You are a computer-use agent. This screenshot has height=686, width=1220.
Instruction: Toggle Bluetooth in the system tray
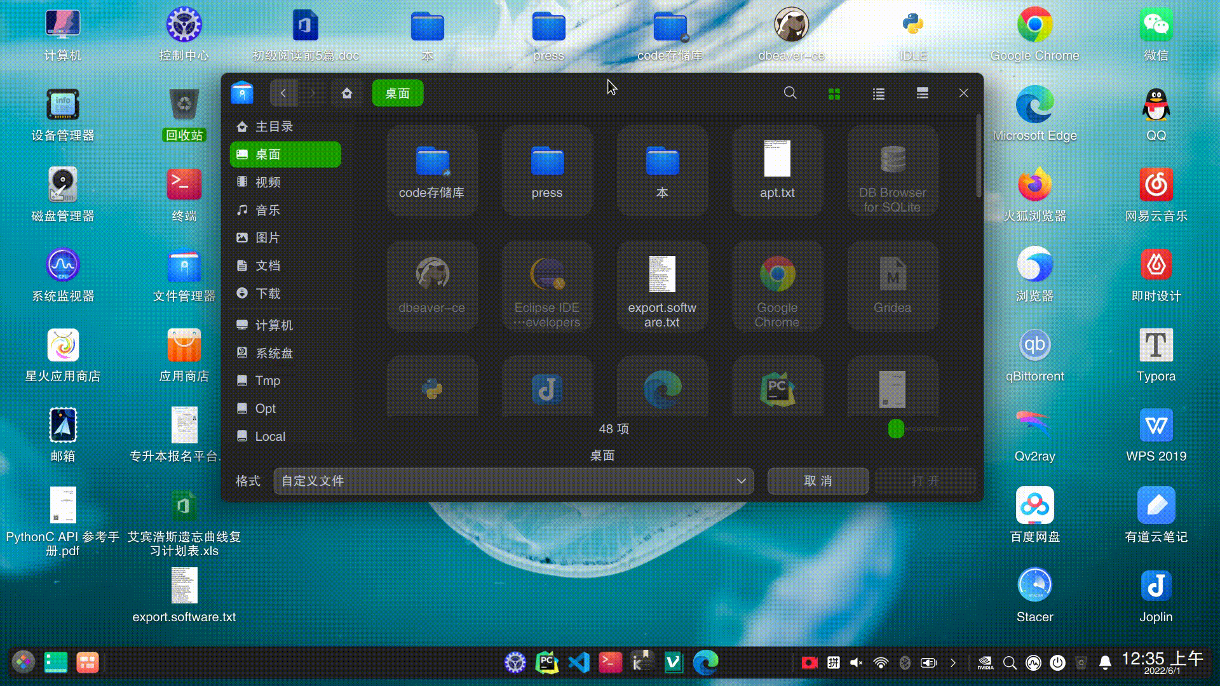pos(904,662)
